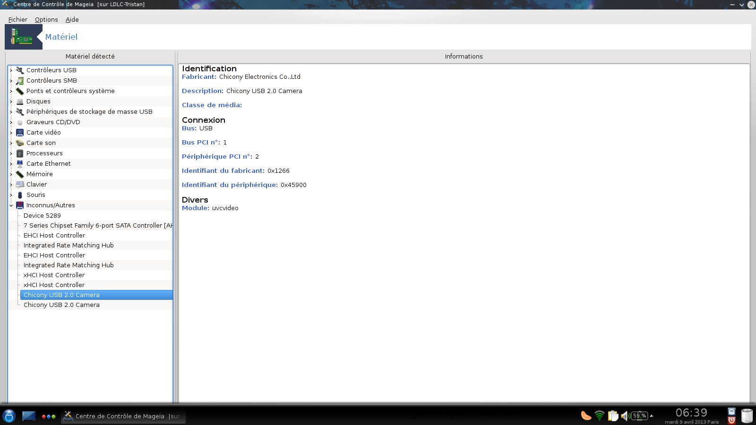Click Centre de Contrôle de Mageia taskbar entry
756x425 pixels.
click(x=123, y=416)
